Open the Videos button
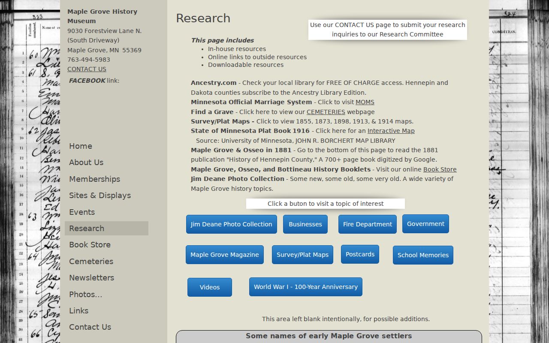The width and height of the screenshot is (549, 343). click(x=210, y=287)
